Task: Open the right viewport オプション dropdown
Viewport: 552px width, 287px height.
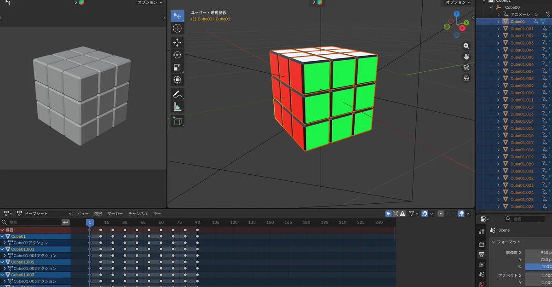Action: coord(459,2)
